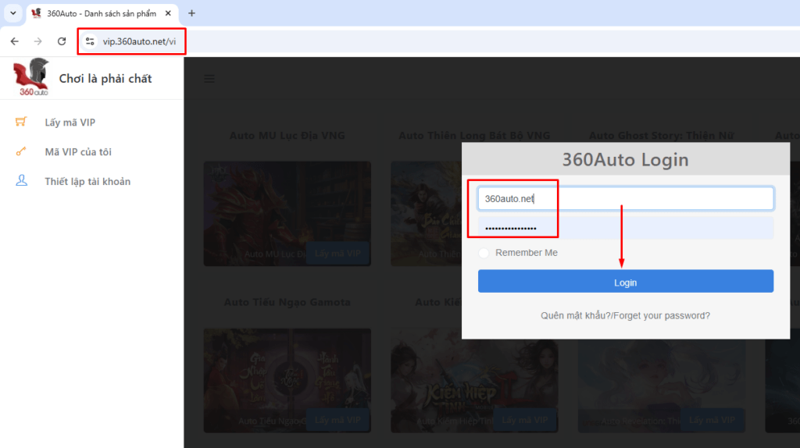
Task: Click the password input field
Action: 626,228
